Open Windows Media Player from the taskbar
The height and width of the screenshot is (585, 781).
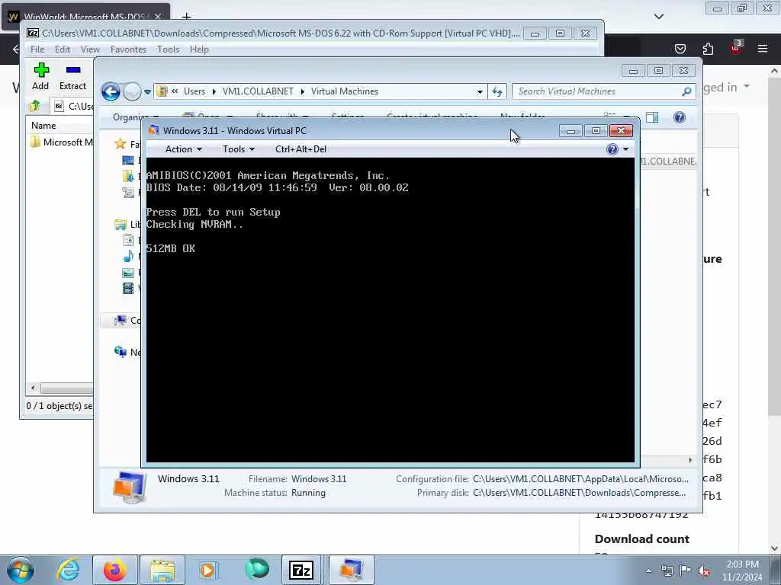(x=208, y=570)
